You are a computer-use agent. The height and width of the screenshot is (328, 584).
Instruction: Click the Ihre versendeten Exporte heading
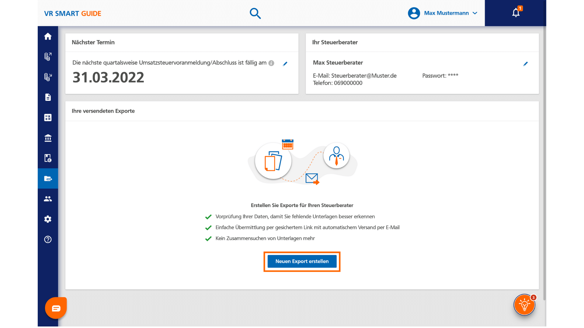click(x=103, y=111)
